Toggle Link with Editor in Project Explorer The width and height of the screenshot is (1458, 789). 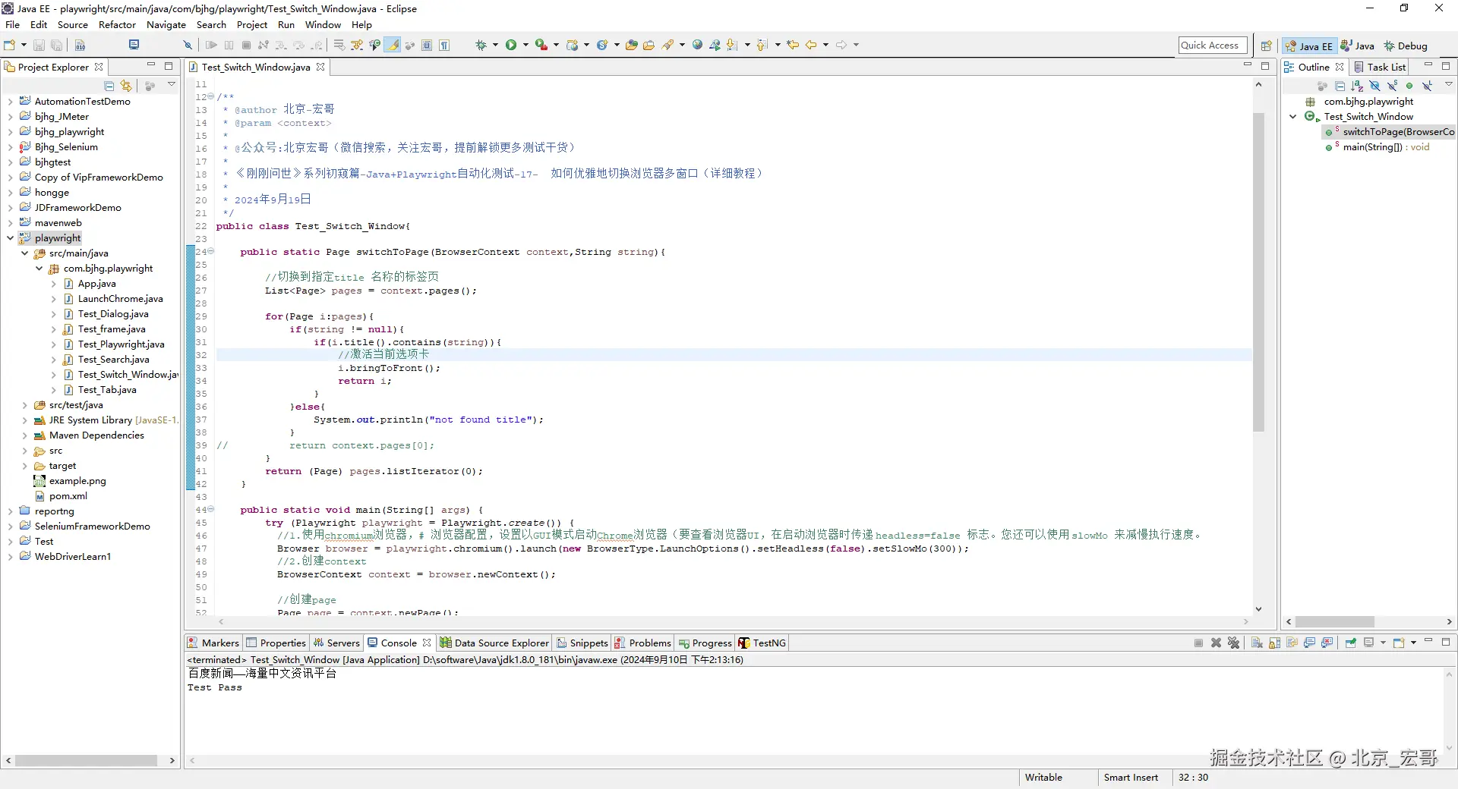126,86
